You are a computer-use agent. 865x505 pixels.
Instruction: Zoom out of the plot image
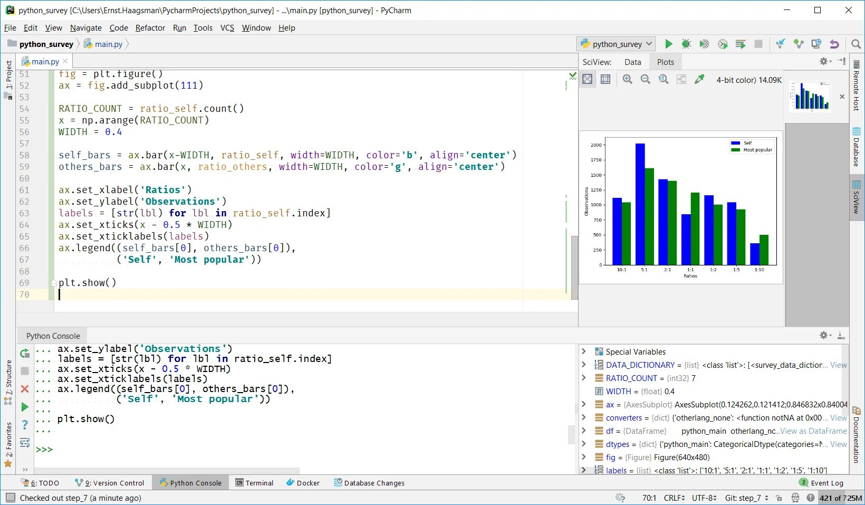[645, 79]
